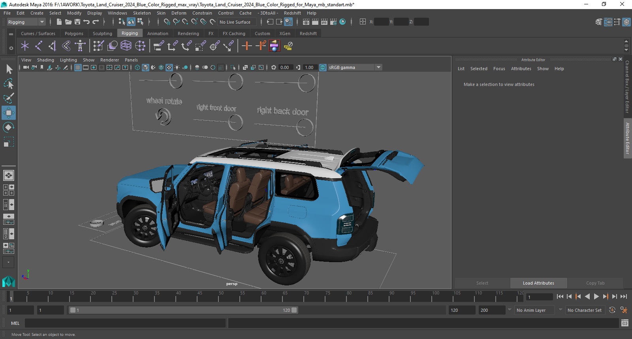Toggle use all lights icon in viewport
Screen dimensions: 632x339
click(x=177, y=67)
